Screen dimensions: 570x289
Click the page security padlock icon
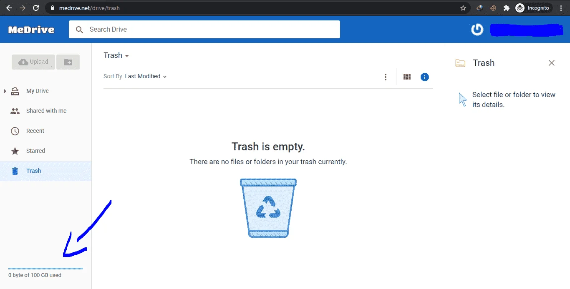point(52,8)
